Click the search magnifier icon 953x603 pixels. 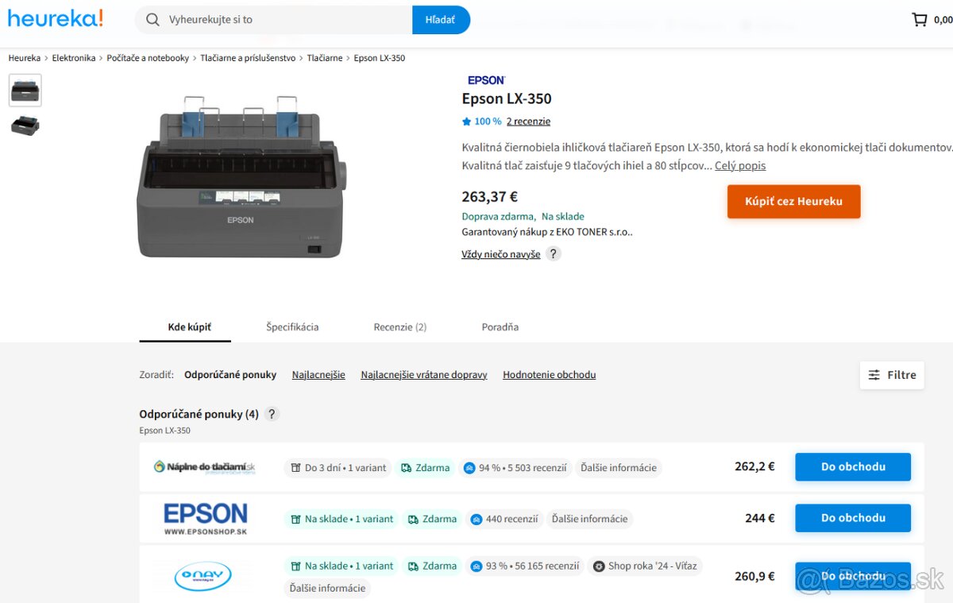point(153,20)
